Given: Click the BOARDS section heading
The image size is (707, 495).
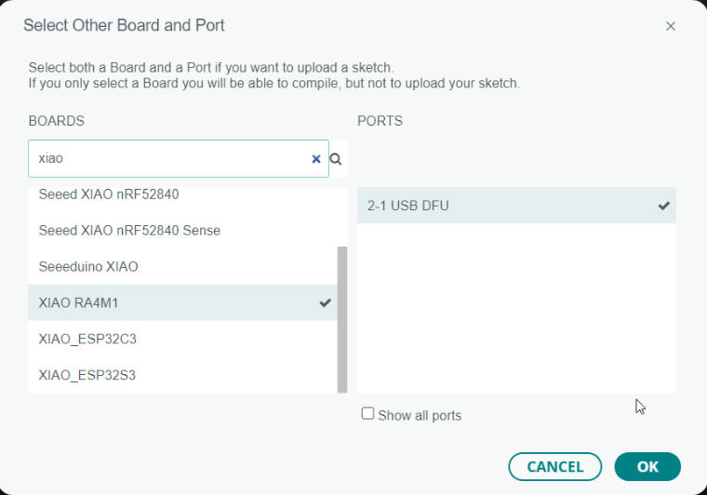Looking at the screenshot, I should (57, 121).
